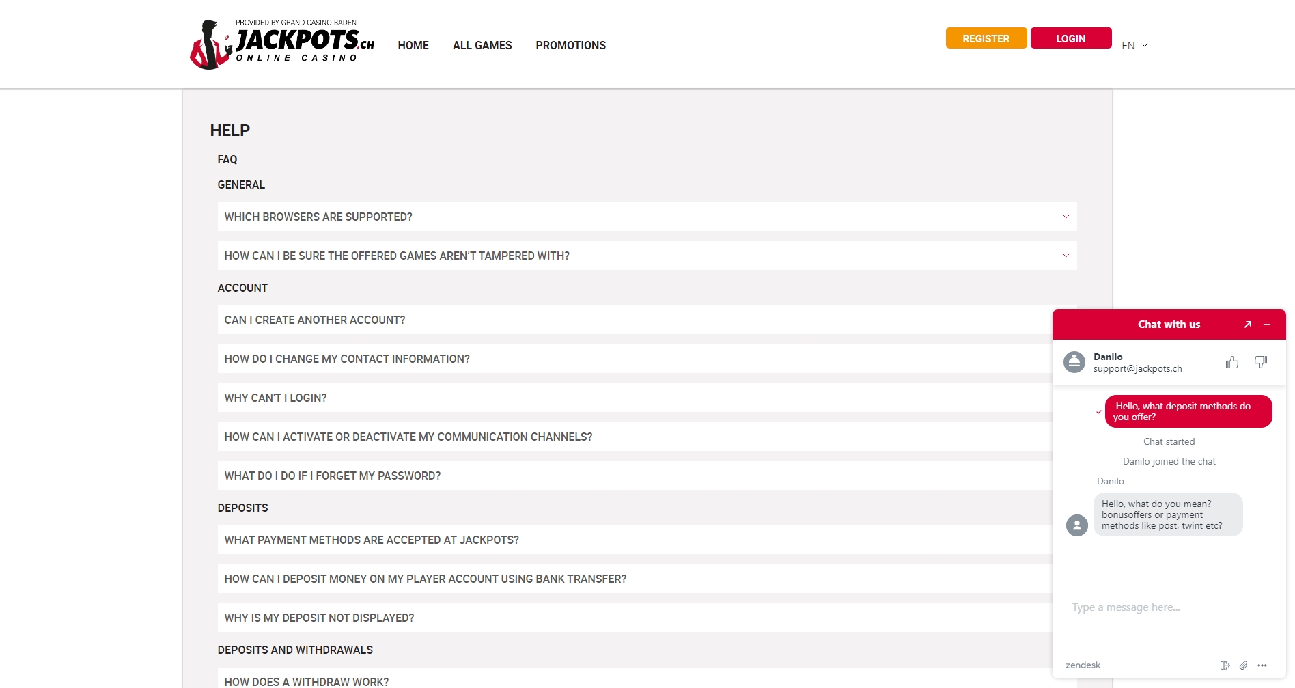Open the All Games menu item
Image resolution: width=1295 pixels, height=688 pixels.
coord(482,45)
